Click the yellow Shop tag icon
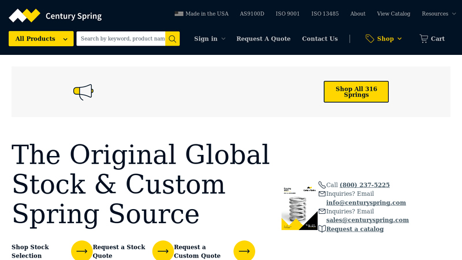The height and width of the screenshot is (260, 462). tap(370, 39)
